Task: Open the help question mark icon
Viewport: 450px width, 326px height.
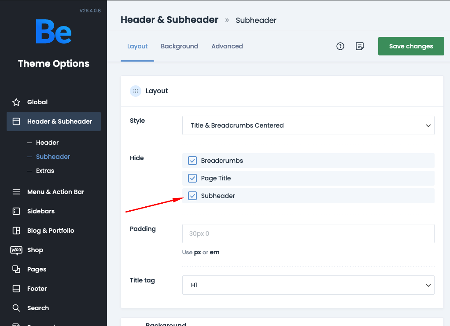Action: (340, 46)
